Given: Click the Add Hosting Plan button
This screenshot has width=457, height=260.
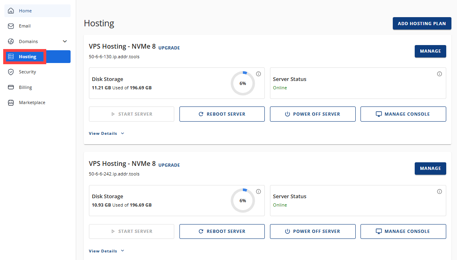Looking at the screenshot, I should pos(422,24).
